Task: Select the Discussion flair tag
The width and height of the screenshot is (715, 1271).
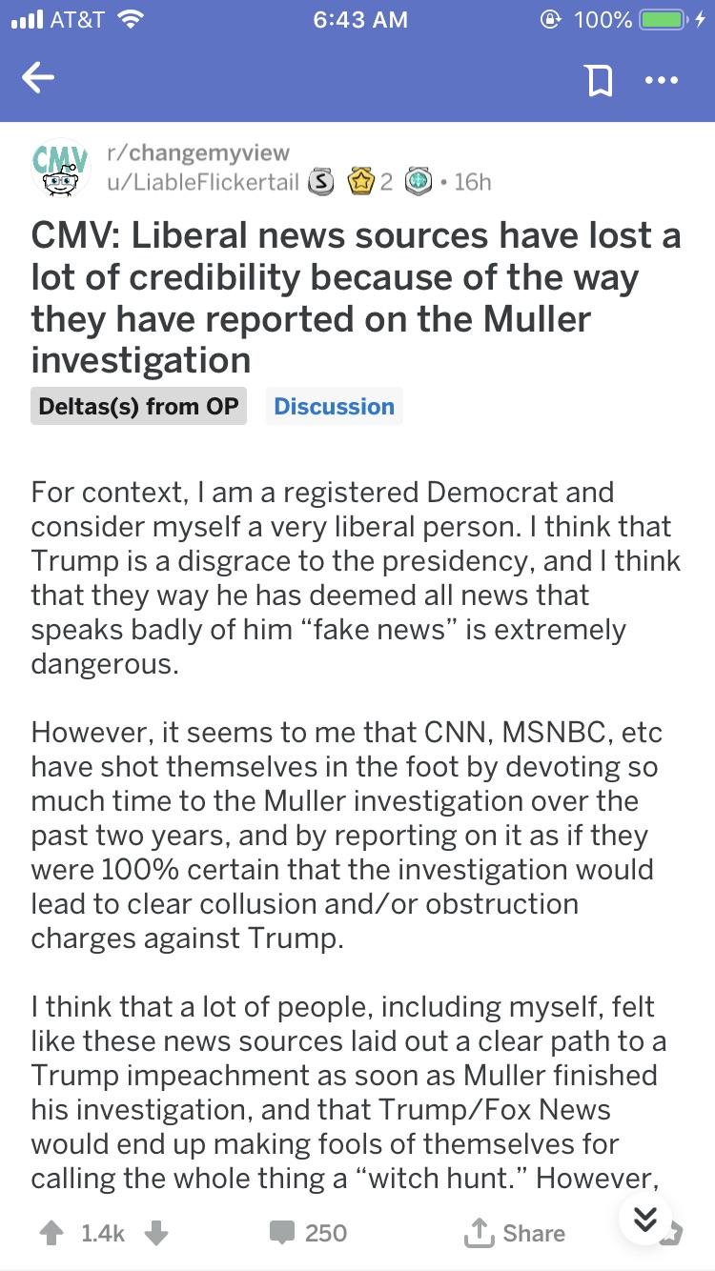Action: point(334,406)
